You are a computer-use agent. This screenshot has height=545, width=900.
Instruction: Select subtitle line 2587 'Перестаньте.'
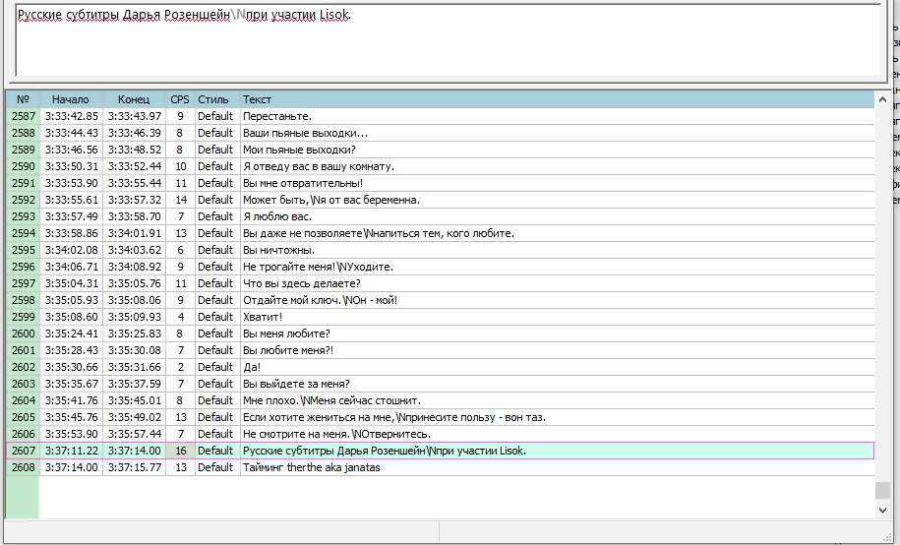pos(276,116)
